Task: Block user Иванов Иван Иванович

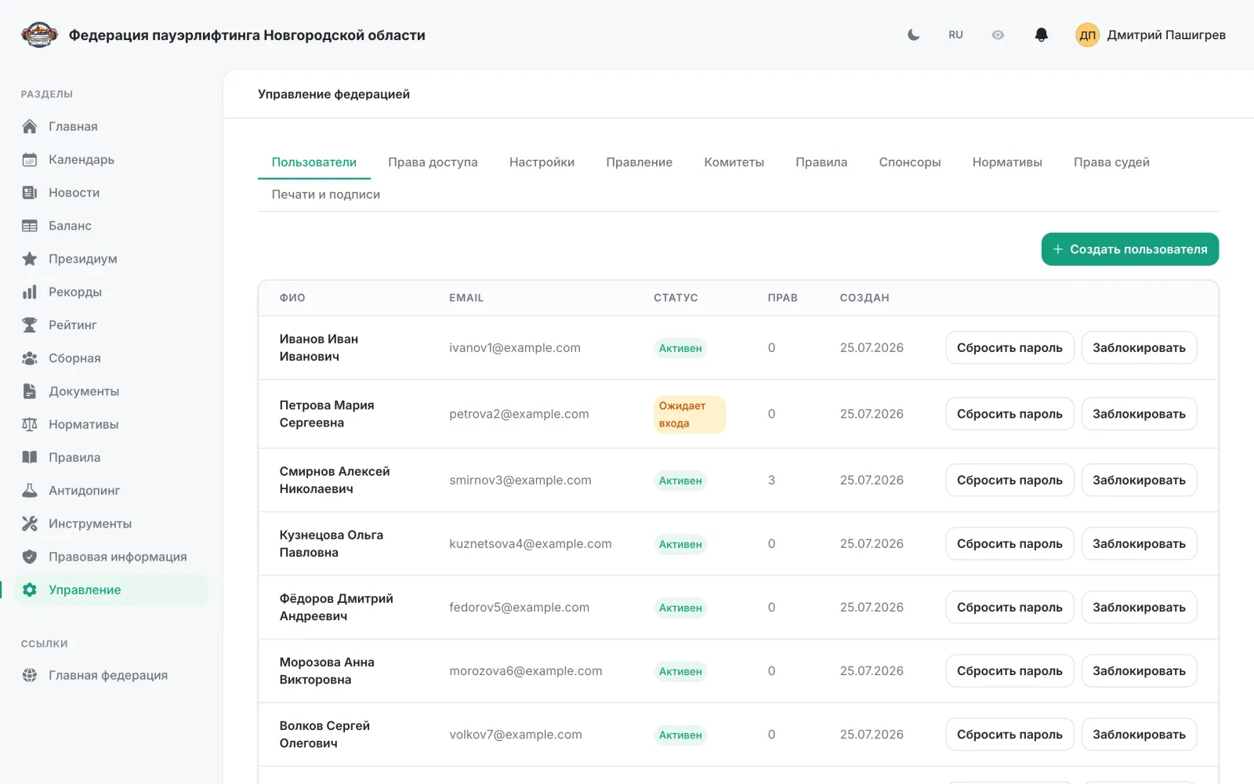Action: click(x=1139, y=348)
